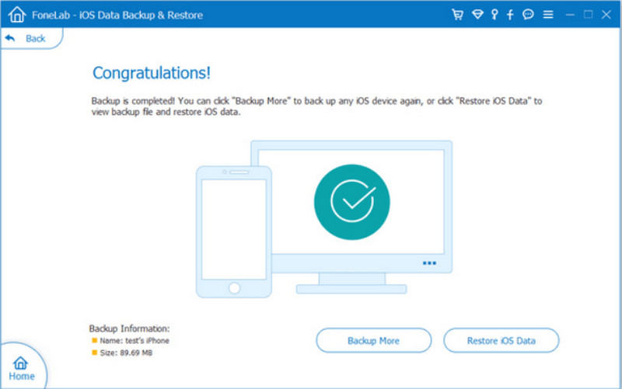
Task: Go back using the Back button
Action: tap(26, 38)
